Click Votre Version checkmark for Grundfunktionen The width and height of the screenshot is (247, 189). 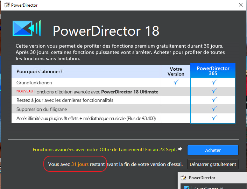[176, 82]
